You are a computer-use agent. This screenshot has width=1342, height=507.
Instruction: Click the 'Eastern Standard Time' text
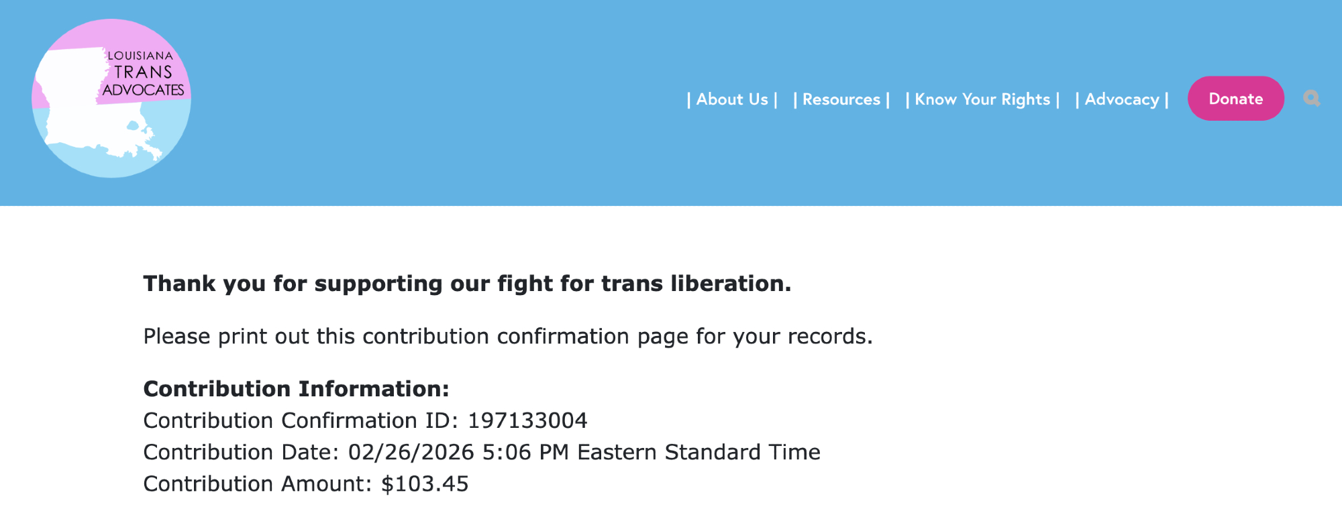click(699, 452)
